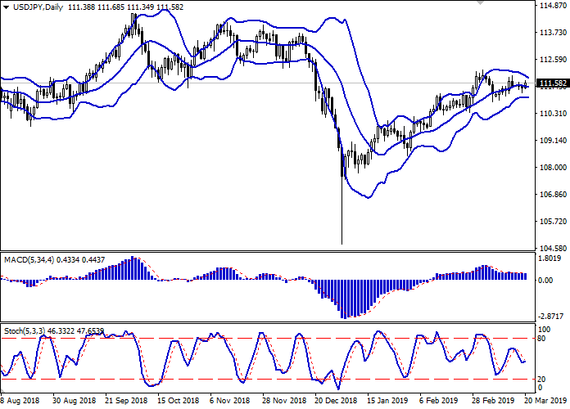Click the triangle arrow beside USDJPY,Daily
This screenshot has width=570, height=409.
coord(7,7)
